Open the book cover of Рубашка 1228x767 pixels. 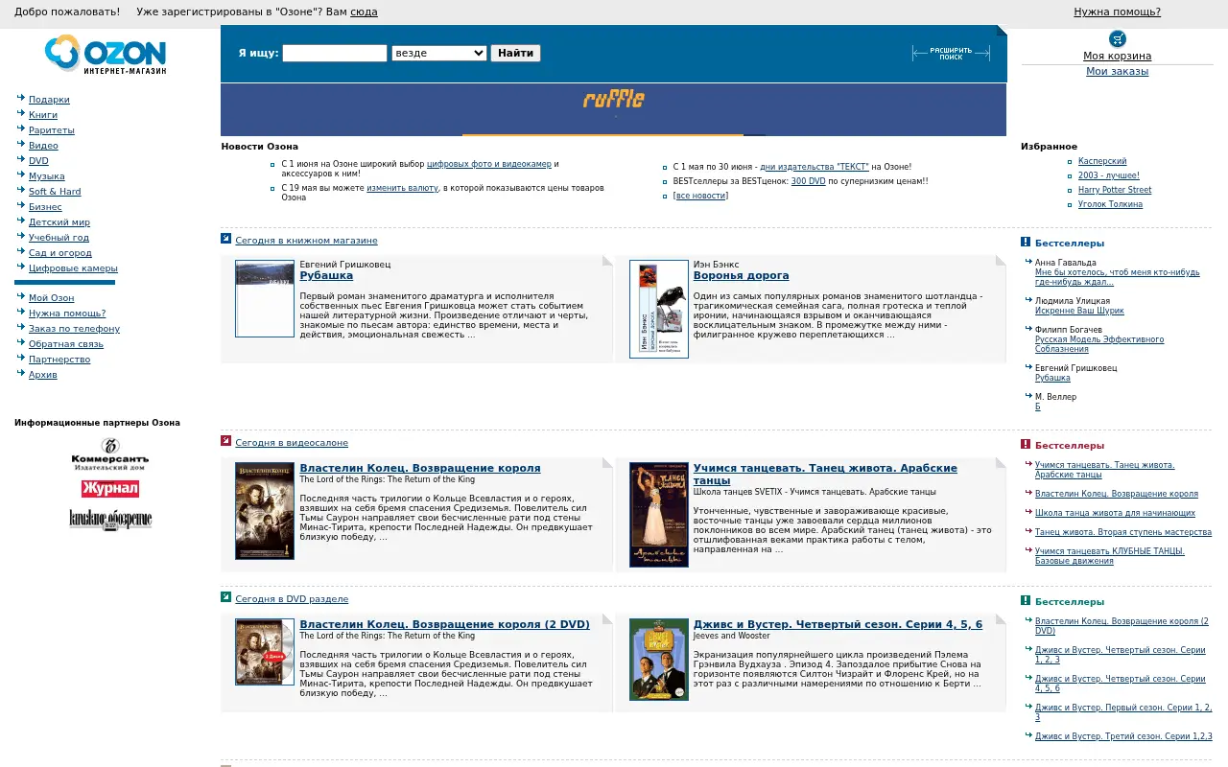point(265,298)
